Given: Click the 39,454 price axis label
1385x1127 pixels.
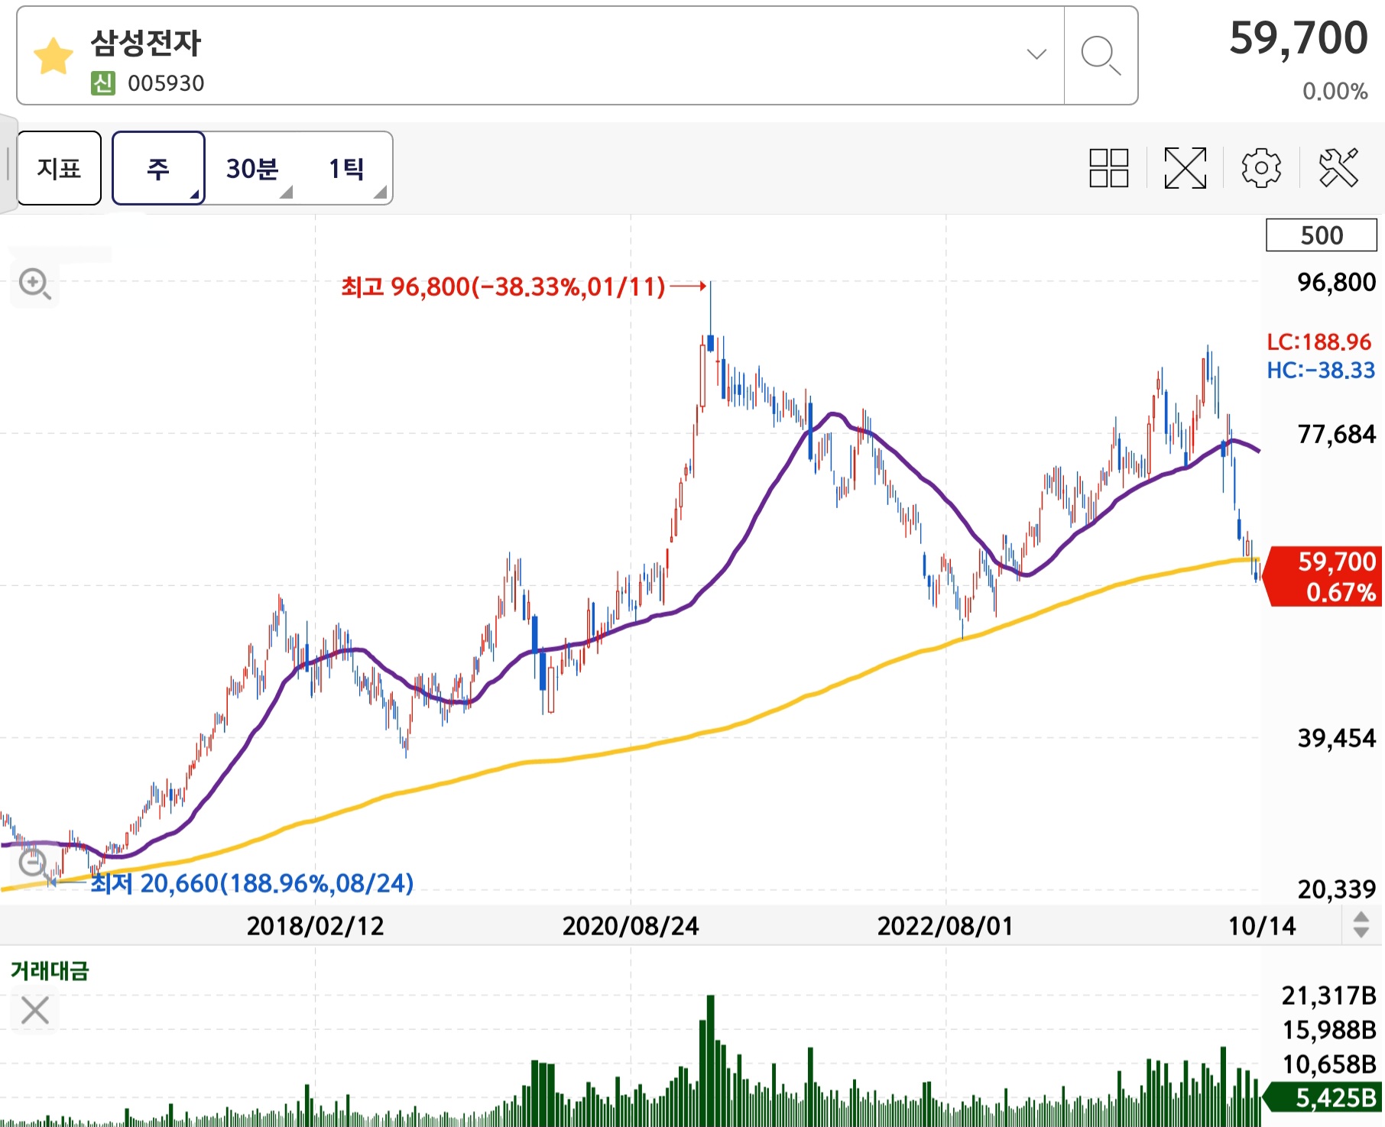Looking at the screenshot, I should pos(1337,738).
